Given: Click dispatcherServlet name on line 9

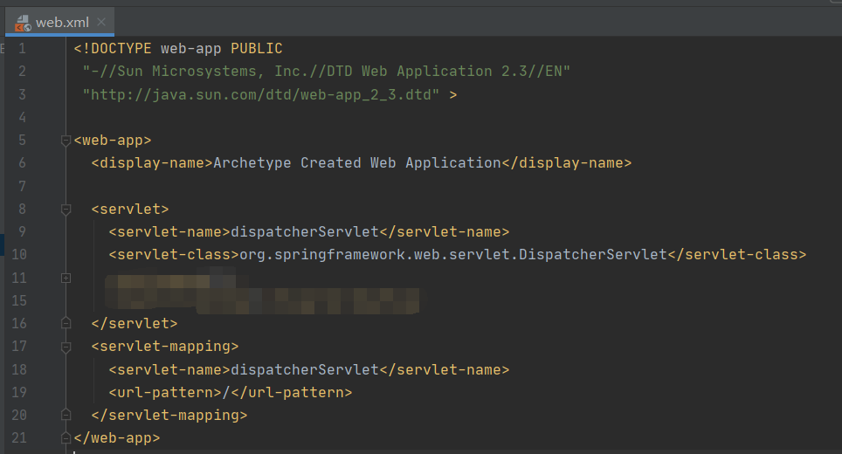Looking at the screenshot, I should (x=305, y=232).
